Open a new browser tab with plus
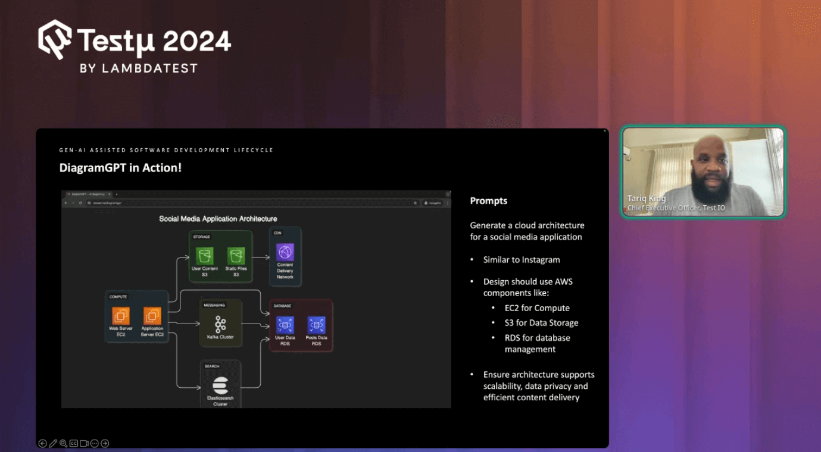The height and width of the screenshot is (452, 821). (x=117, y=194)
